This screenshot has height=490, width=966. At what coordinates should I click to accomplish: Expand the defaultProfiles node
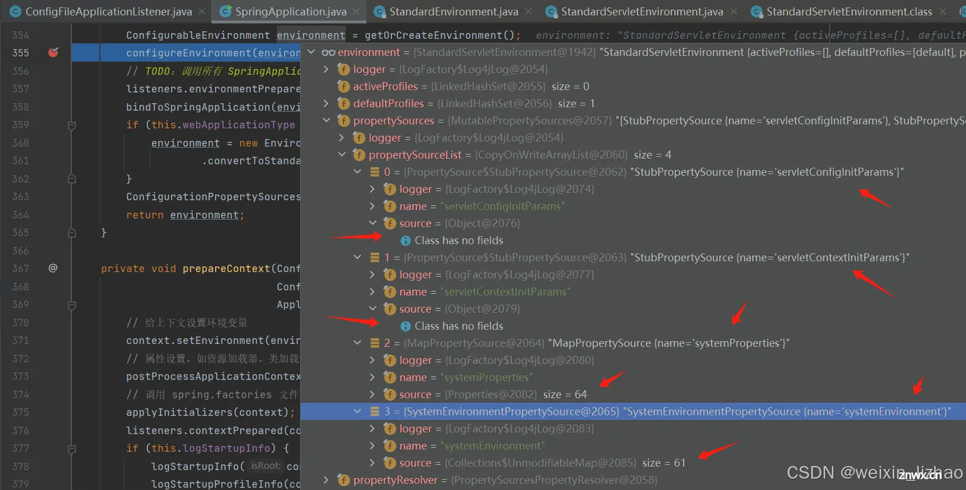click(326, 103)
